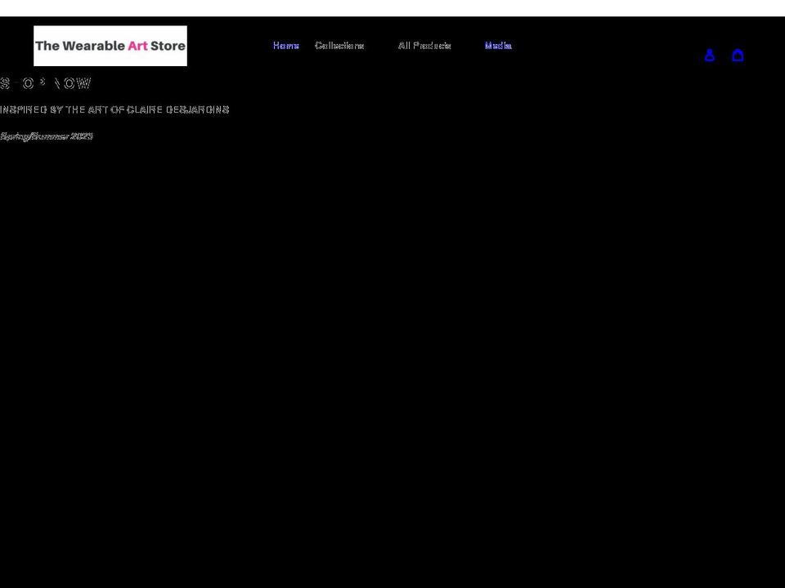
Task: Open the Media page
Action: 497,46
